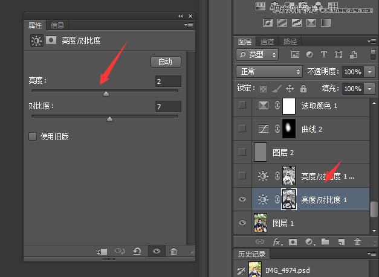This screenshot has width=379, height=277.
Task: Lock all padlock icon
Action: coord(303,89)
